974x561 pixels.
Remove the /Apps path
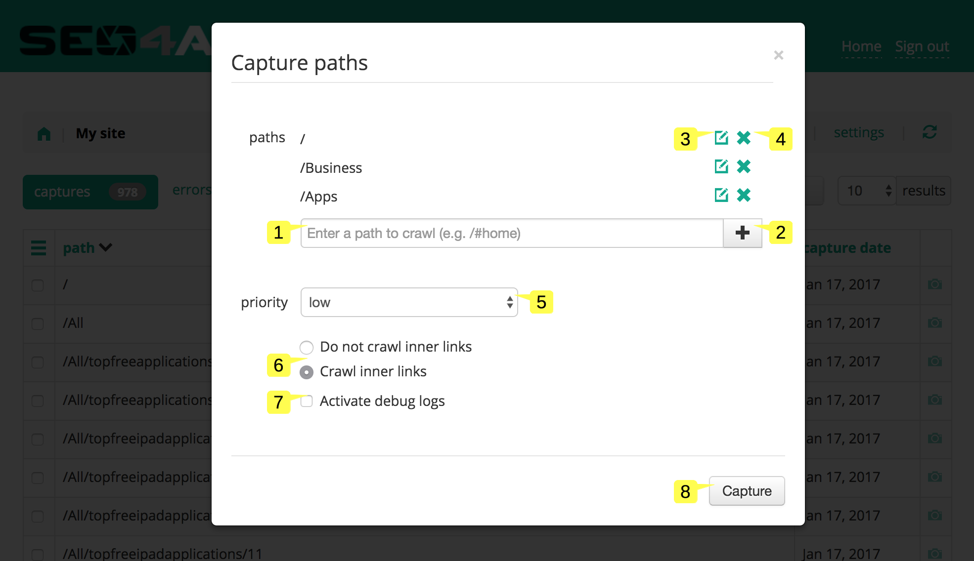[x=744, y=195]
